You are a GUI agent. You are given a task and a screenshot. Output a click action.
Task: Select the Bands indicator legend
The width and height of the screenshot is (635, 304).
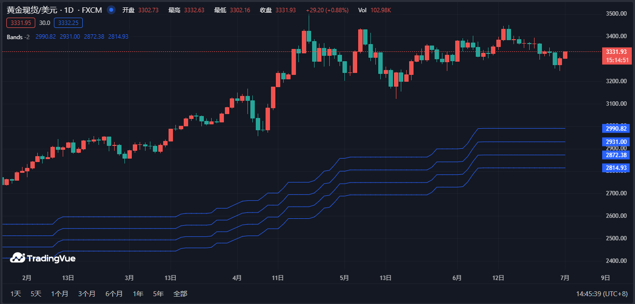[15, 37]
